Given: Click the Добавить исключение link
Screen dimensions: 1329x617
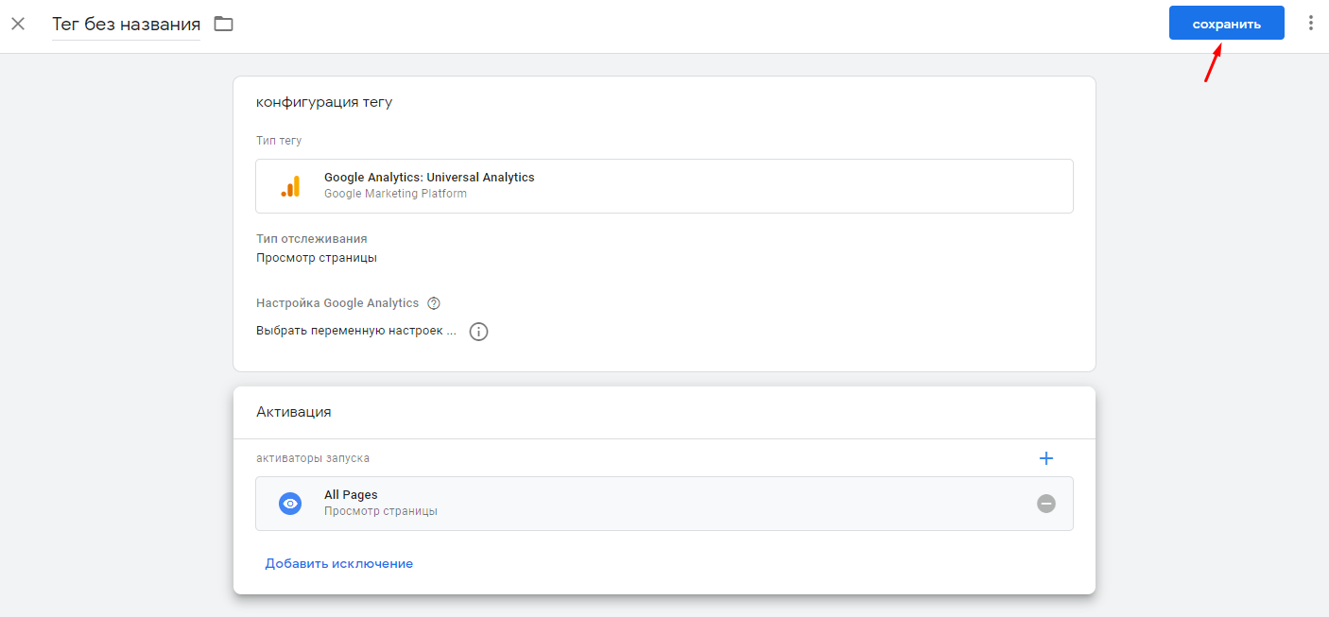Looking at the screenshot, I should (x=338, y=564).
